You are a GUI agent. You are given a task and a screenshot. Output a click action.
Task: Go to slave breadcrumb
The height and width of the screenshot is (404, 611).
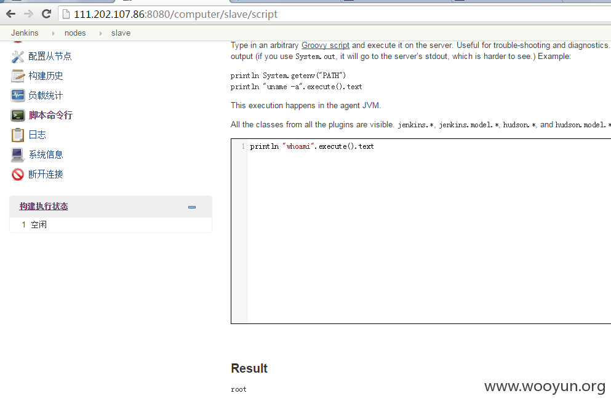pyautogui.click(x=121, y=33)
